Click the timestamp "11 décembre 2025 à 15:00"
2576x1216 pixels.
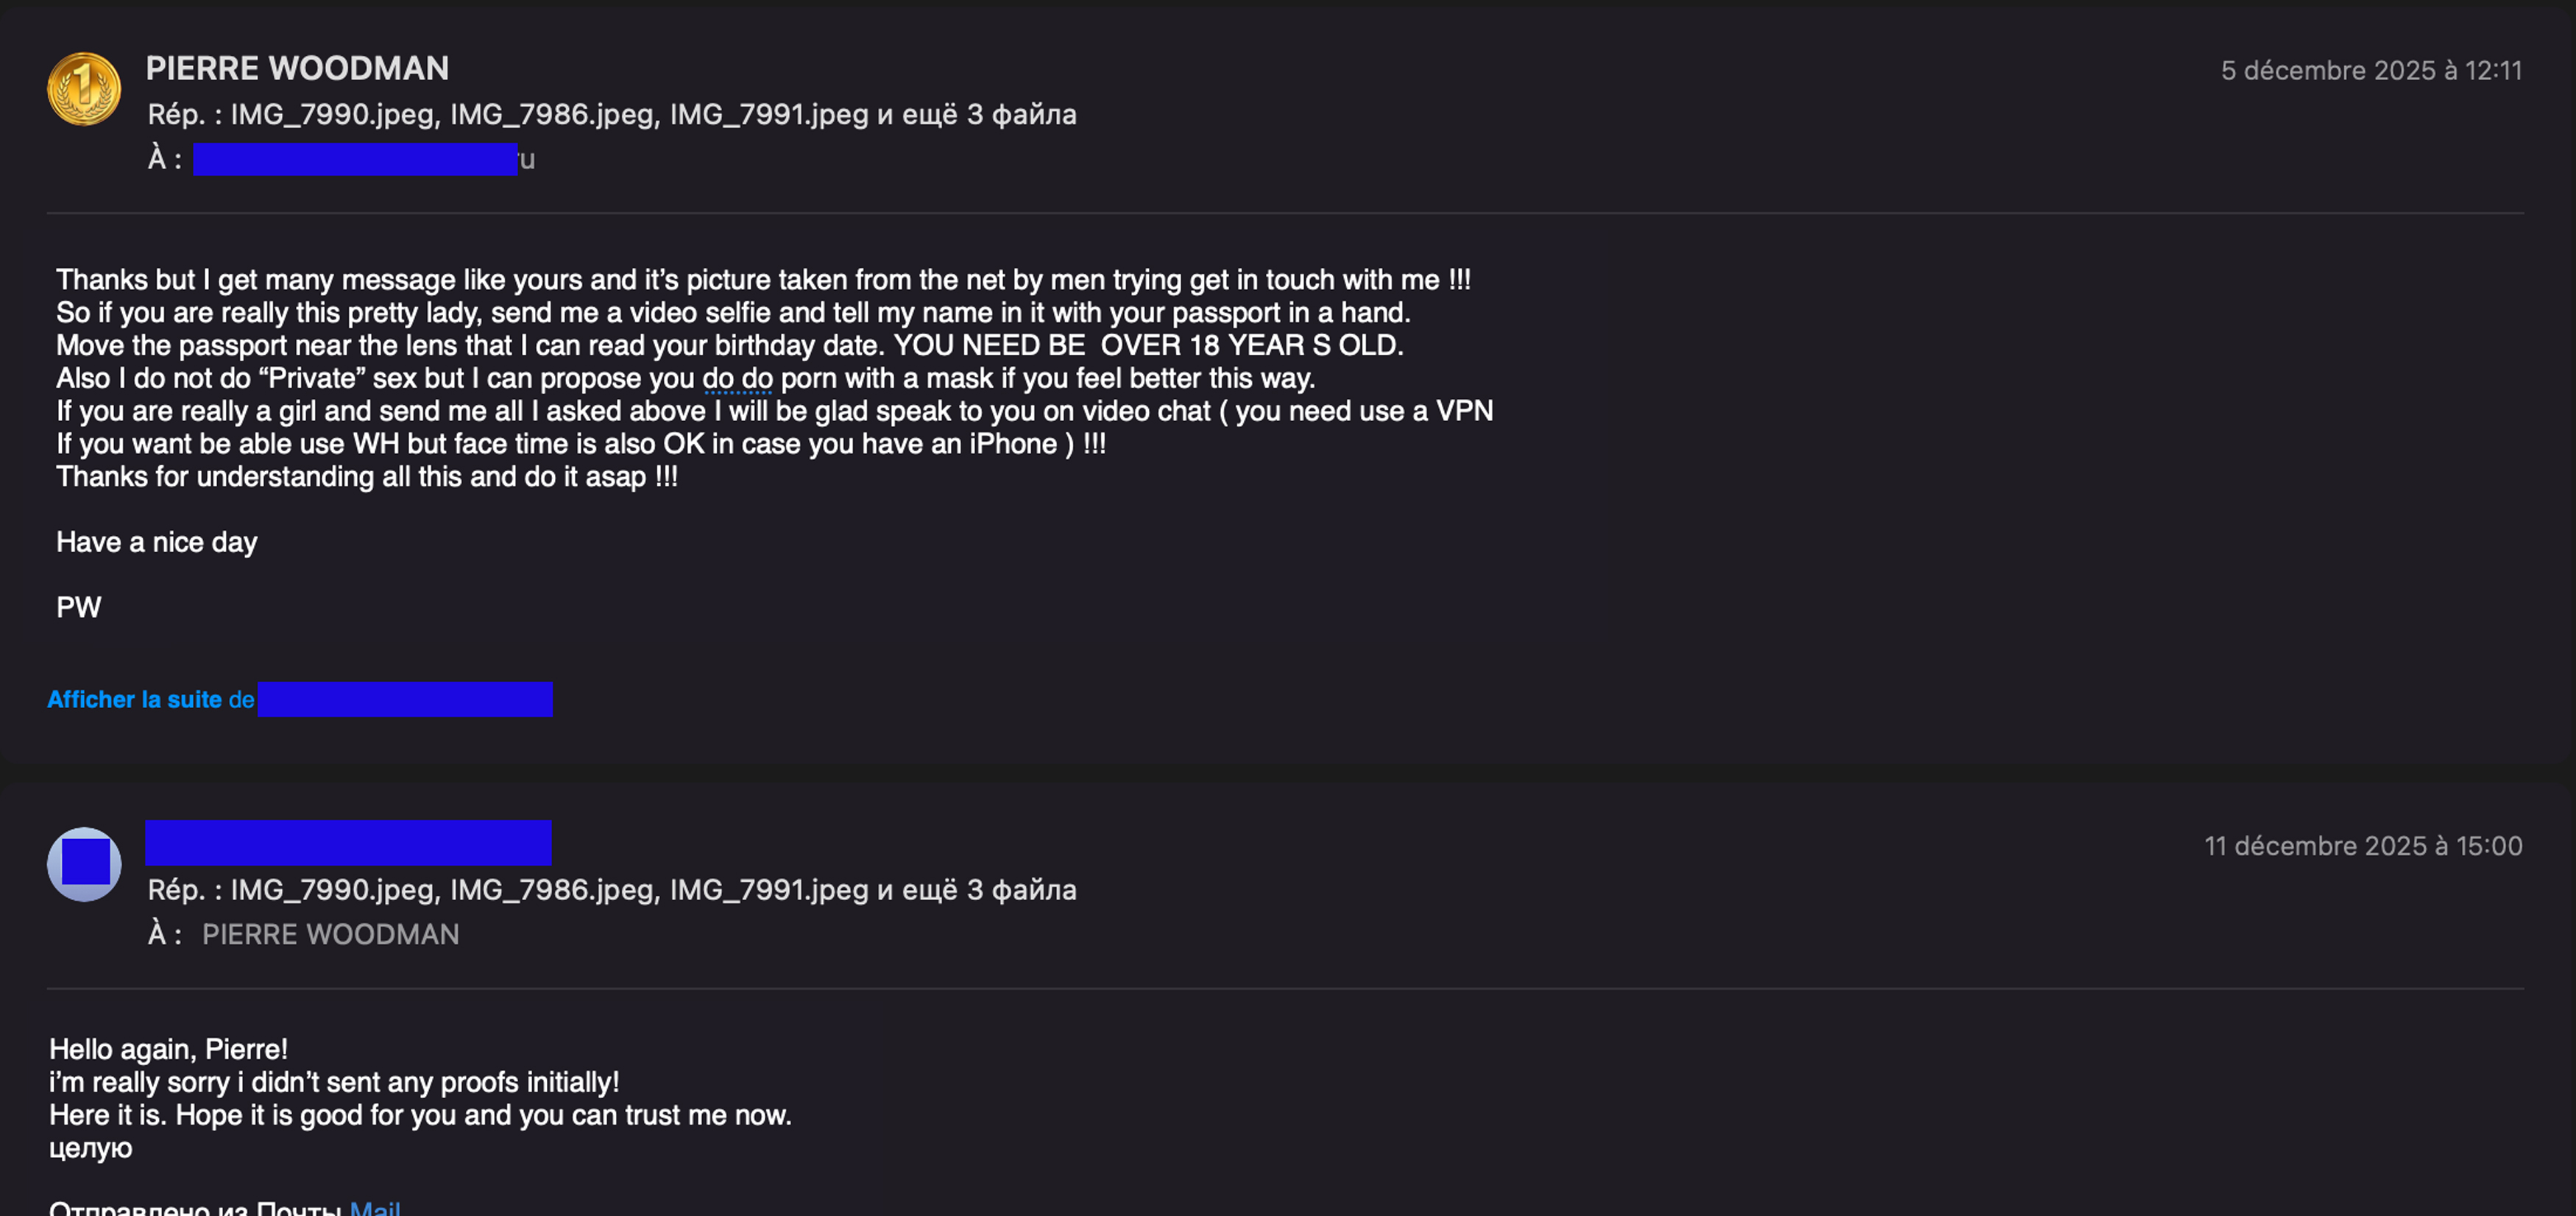pyautogui.click(x=2362, y=846)
